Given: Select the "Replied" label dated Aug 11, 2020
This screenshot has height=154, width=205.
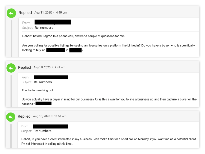Looking at the screenshot, I should 25,13.
